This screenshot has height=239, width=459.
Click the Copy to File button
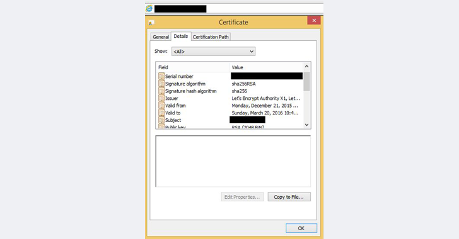[x=289, y=197]
